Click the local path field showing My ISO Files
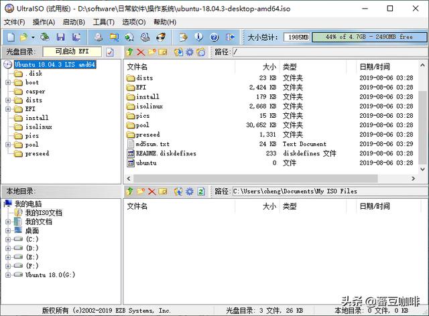 (330, 191)
